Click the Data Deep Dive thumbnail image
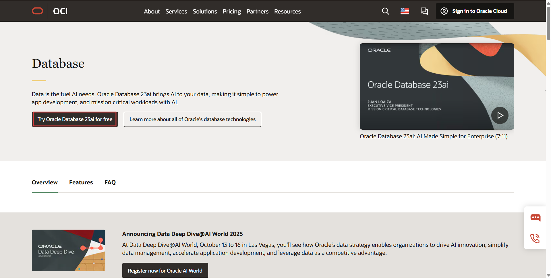 [68, 250]
